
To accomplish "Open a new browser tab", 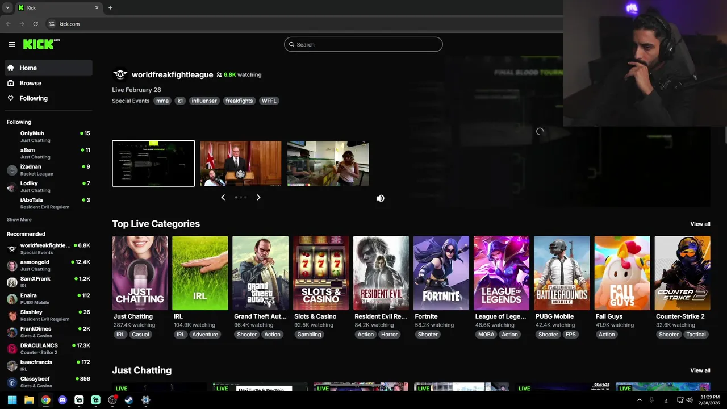I will coord(110,7).
